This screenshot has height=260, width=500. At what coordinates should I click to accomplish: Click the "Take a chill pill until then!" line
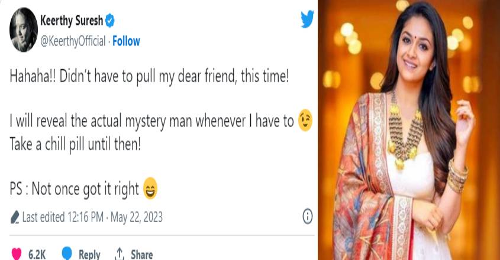pyautogui.click(x=75, y=145)
